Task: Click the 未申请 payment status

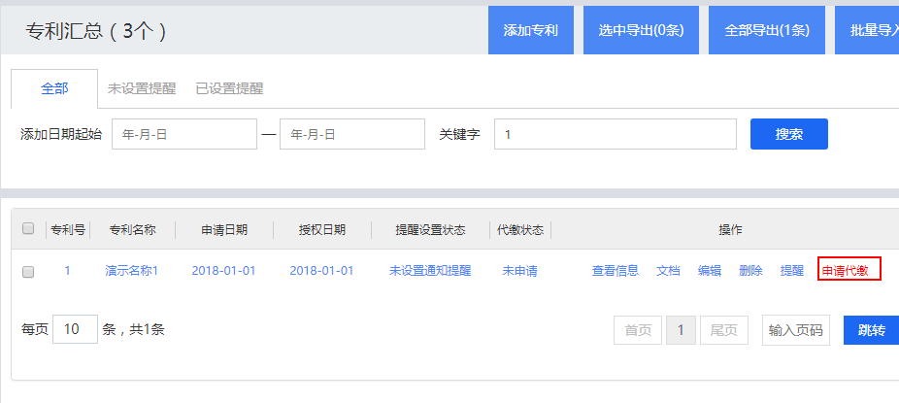Action: 520,271
